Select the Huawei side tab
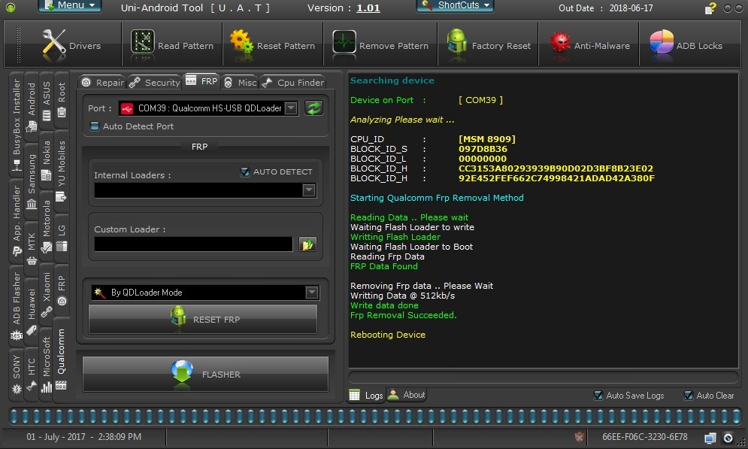Image resolution: width=748 pixels, height=449 pixels. pyautogui.click(x=32, y=311)
